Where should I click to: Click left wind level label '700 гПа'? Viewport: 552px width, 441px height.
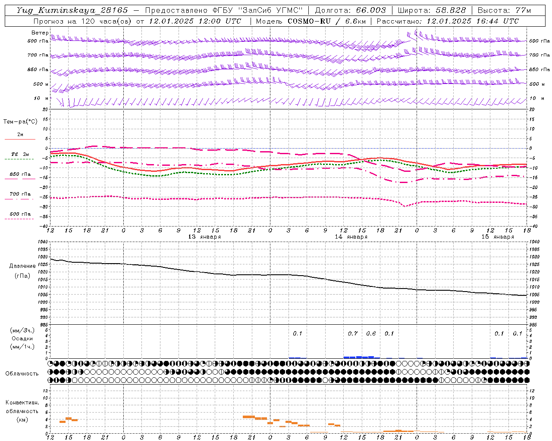pyautogui.click(x=38, y=55)
